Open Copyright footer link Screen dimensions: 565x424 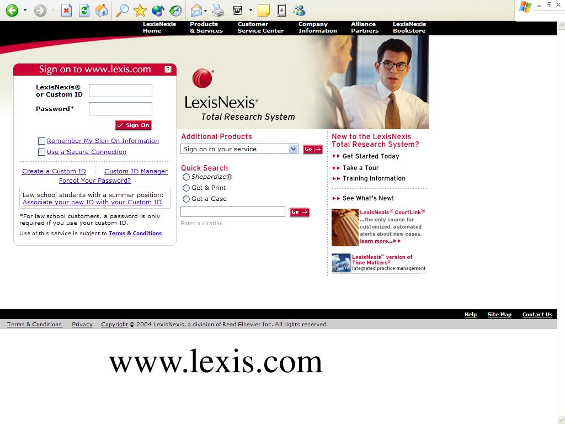pos(114,325)
